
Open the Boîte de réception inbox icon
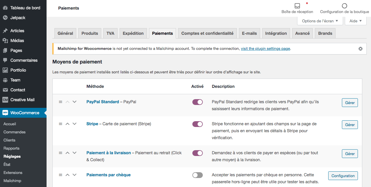(297, 6)
